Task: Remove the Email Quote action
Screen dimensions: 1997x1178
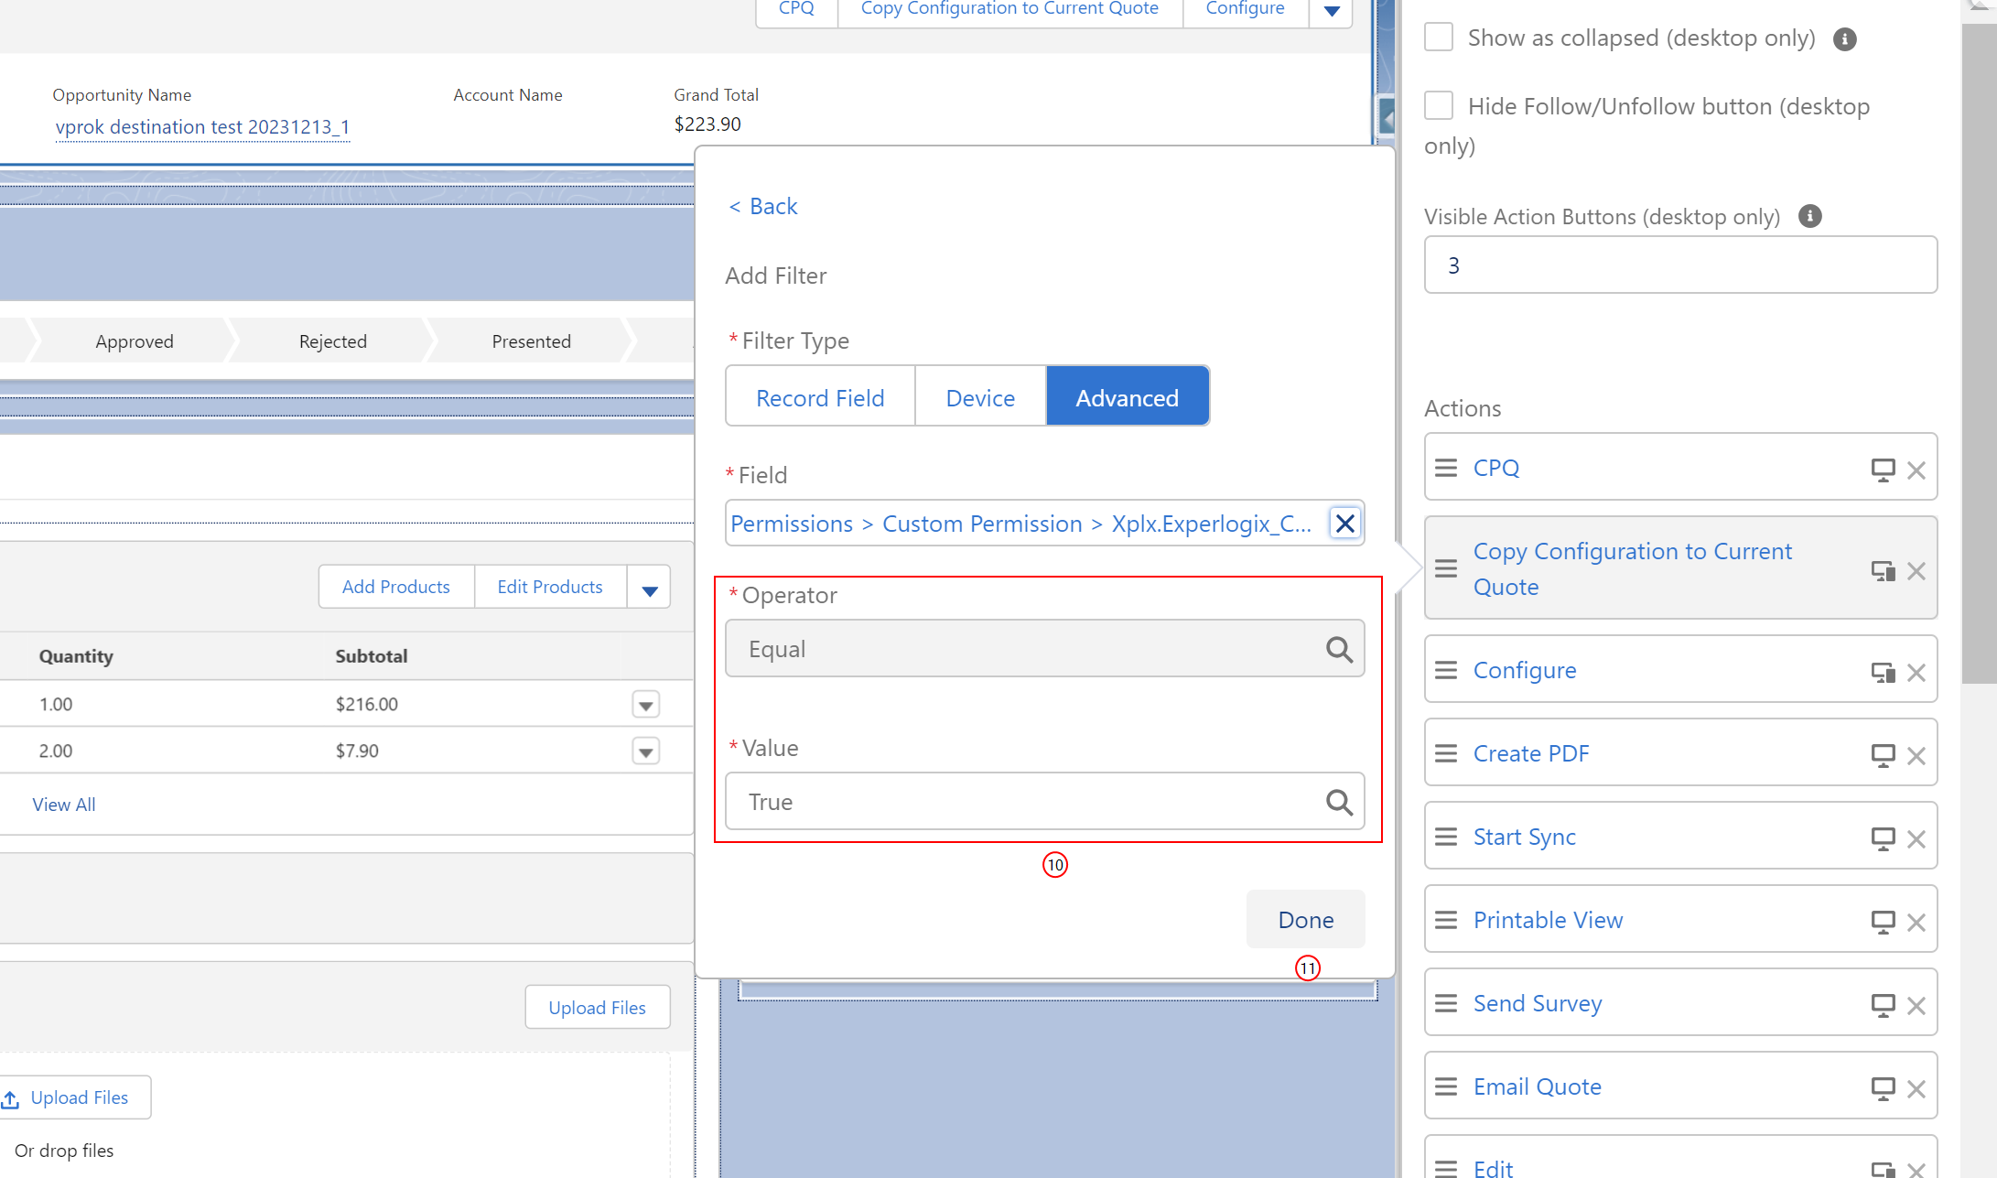Action: [x=1916, y=1089]
